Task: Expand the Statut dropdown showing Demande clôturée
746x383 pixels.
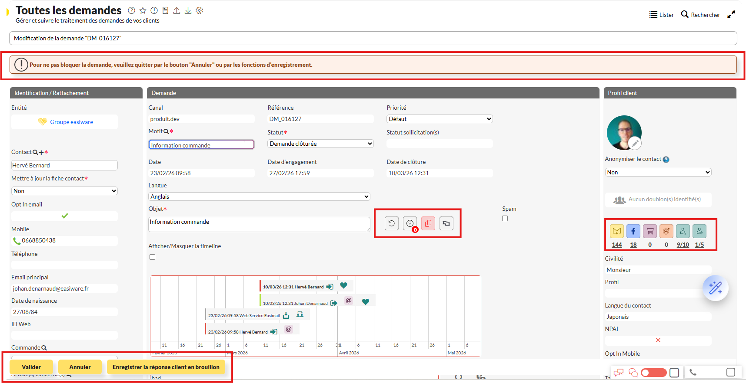Action: point(320,144)
